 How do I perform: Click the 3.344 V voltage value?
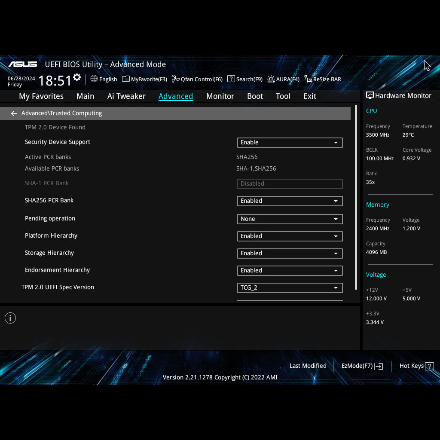pos(375,322)
